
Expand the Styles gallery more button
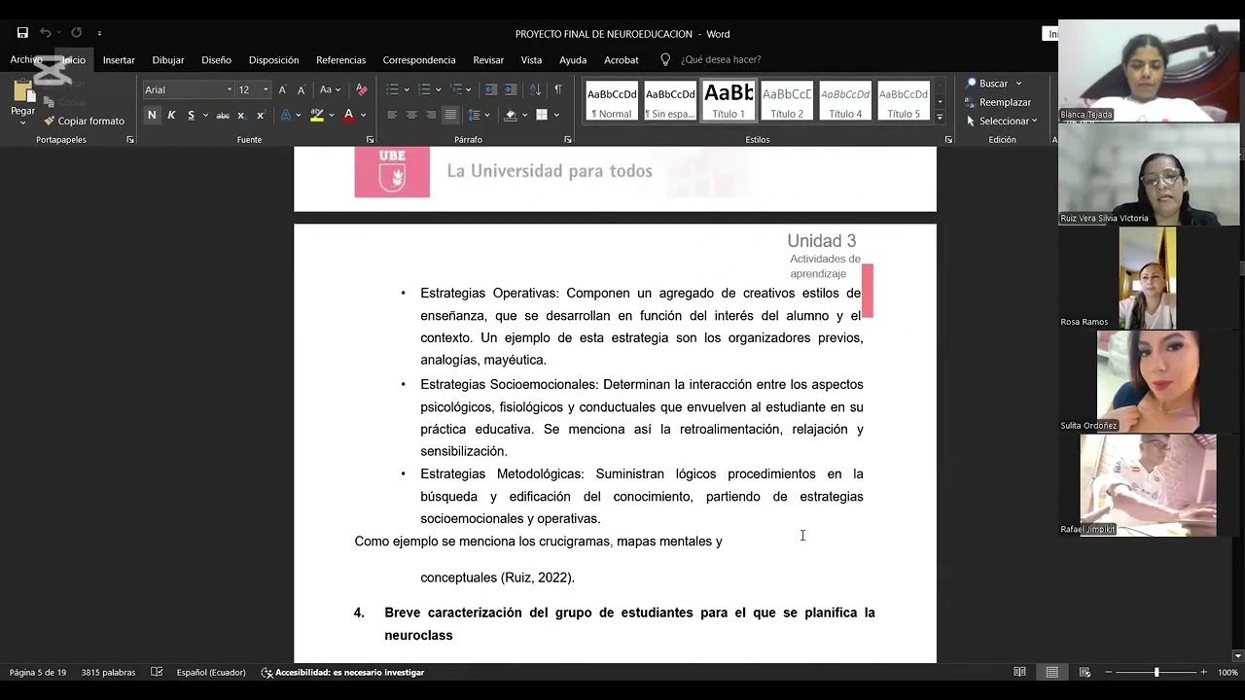tap(940, 117)
